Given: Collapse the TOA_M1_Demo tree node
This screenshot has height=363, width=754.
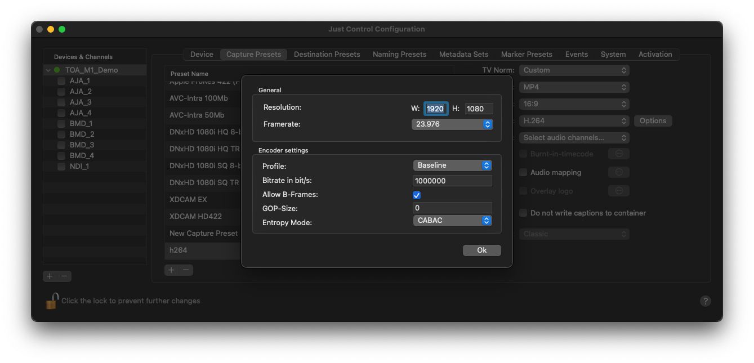Looking at the screenshot, I should tap(48, 70).
